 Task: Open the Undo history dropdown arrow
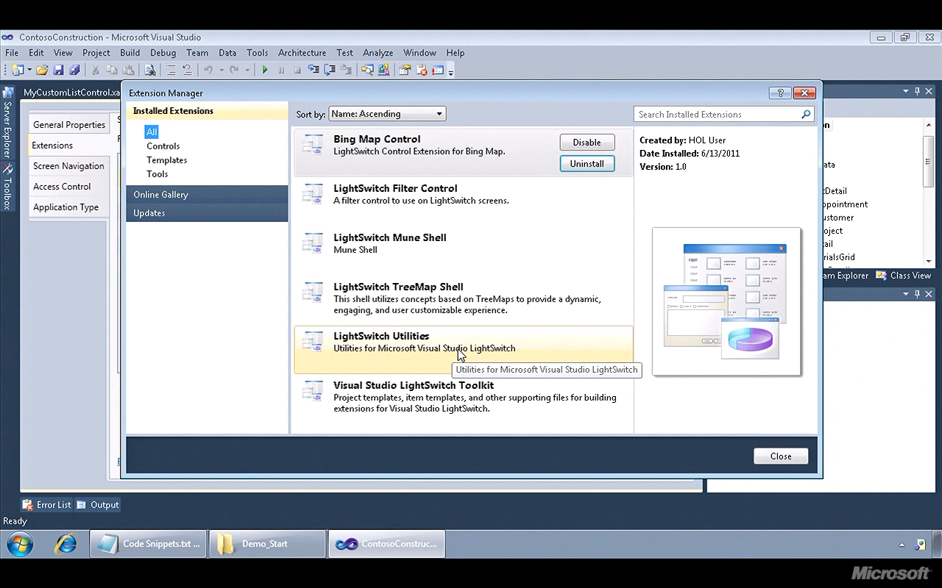pyautogui.click(x=221, y=71)
